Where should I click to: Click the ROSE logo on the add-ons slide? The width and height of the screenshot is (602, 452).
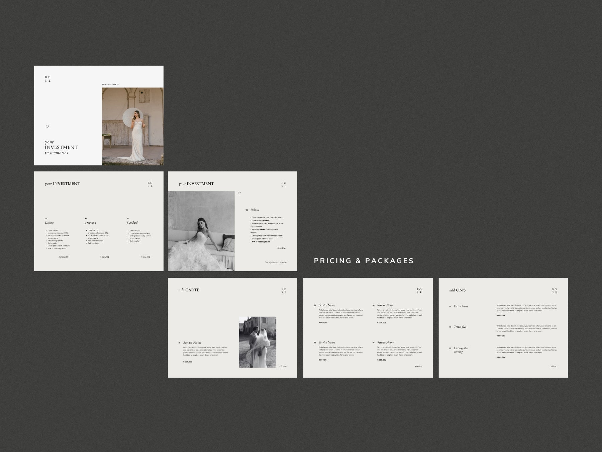coord(555,291)
